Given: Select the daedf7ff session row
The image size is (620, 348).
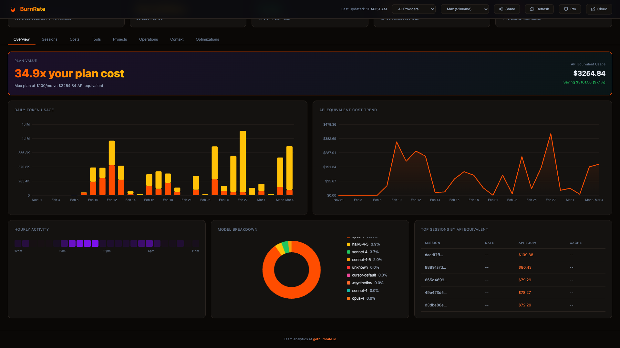Looking at the screenshot, I should click(x=434, y=255).
